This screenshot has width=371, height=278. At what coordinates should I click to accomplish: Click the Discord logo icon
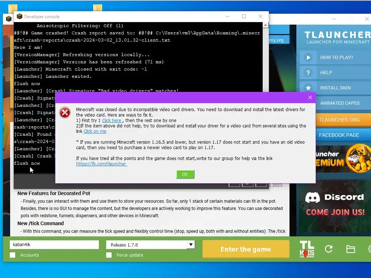pos(312,198)
